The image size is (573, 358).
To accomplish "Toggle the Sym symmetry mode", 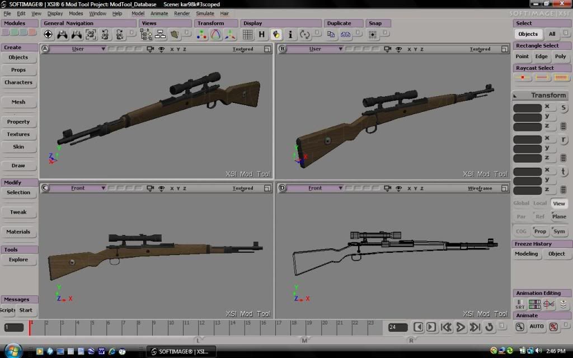I will (x=559, y=231).
